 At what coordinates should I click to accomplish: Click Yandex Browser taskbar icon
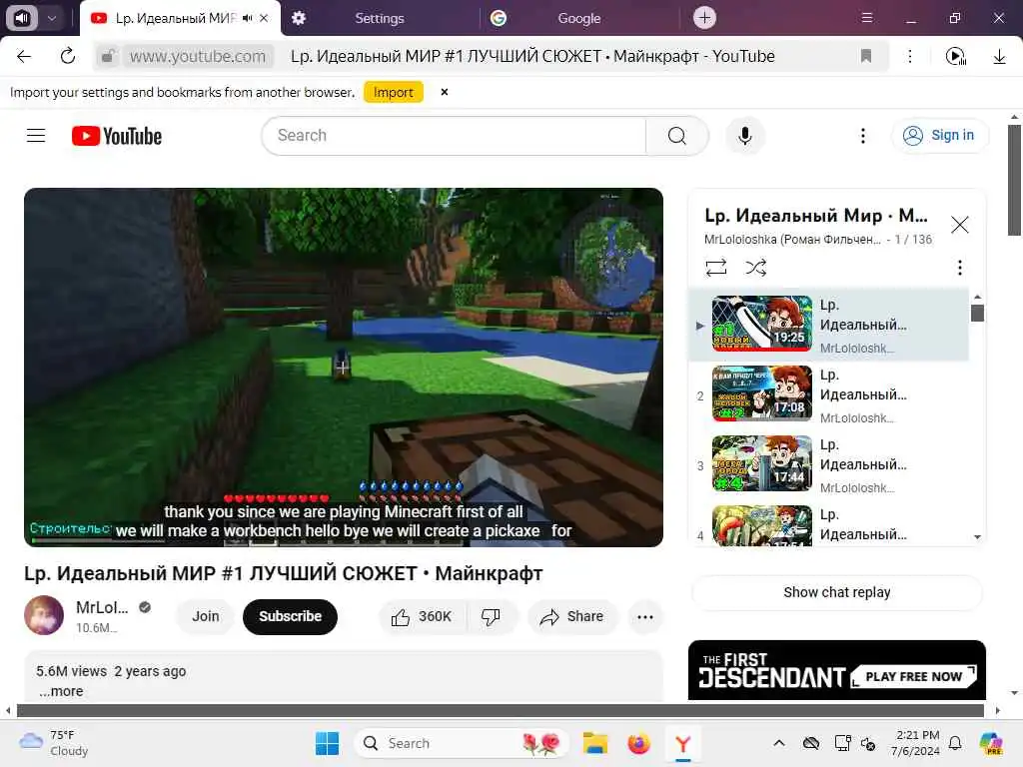click(682, 743)
